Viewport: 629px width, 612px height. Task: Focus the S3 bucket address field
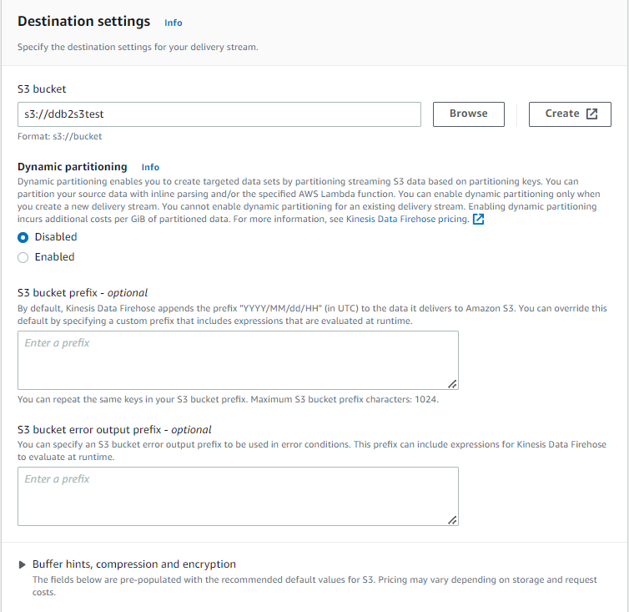[x=219, y=114]
